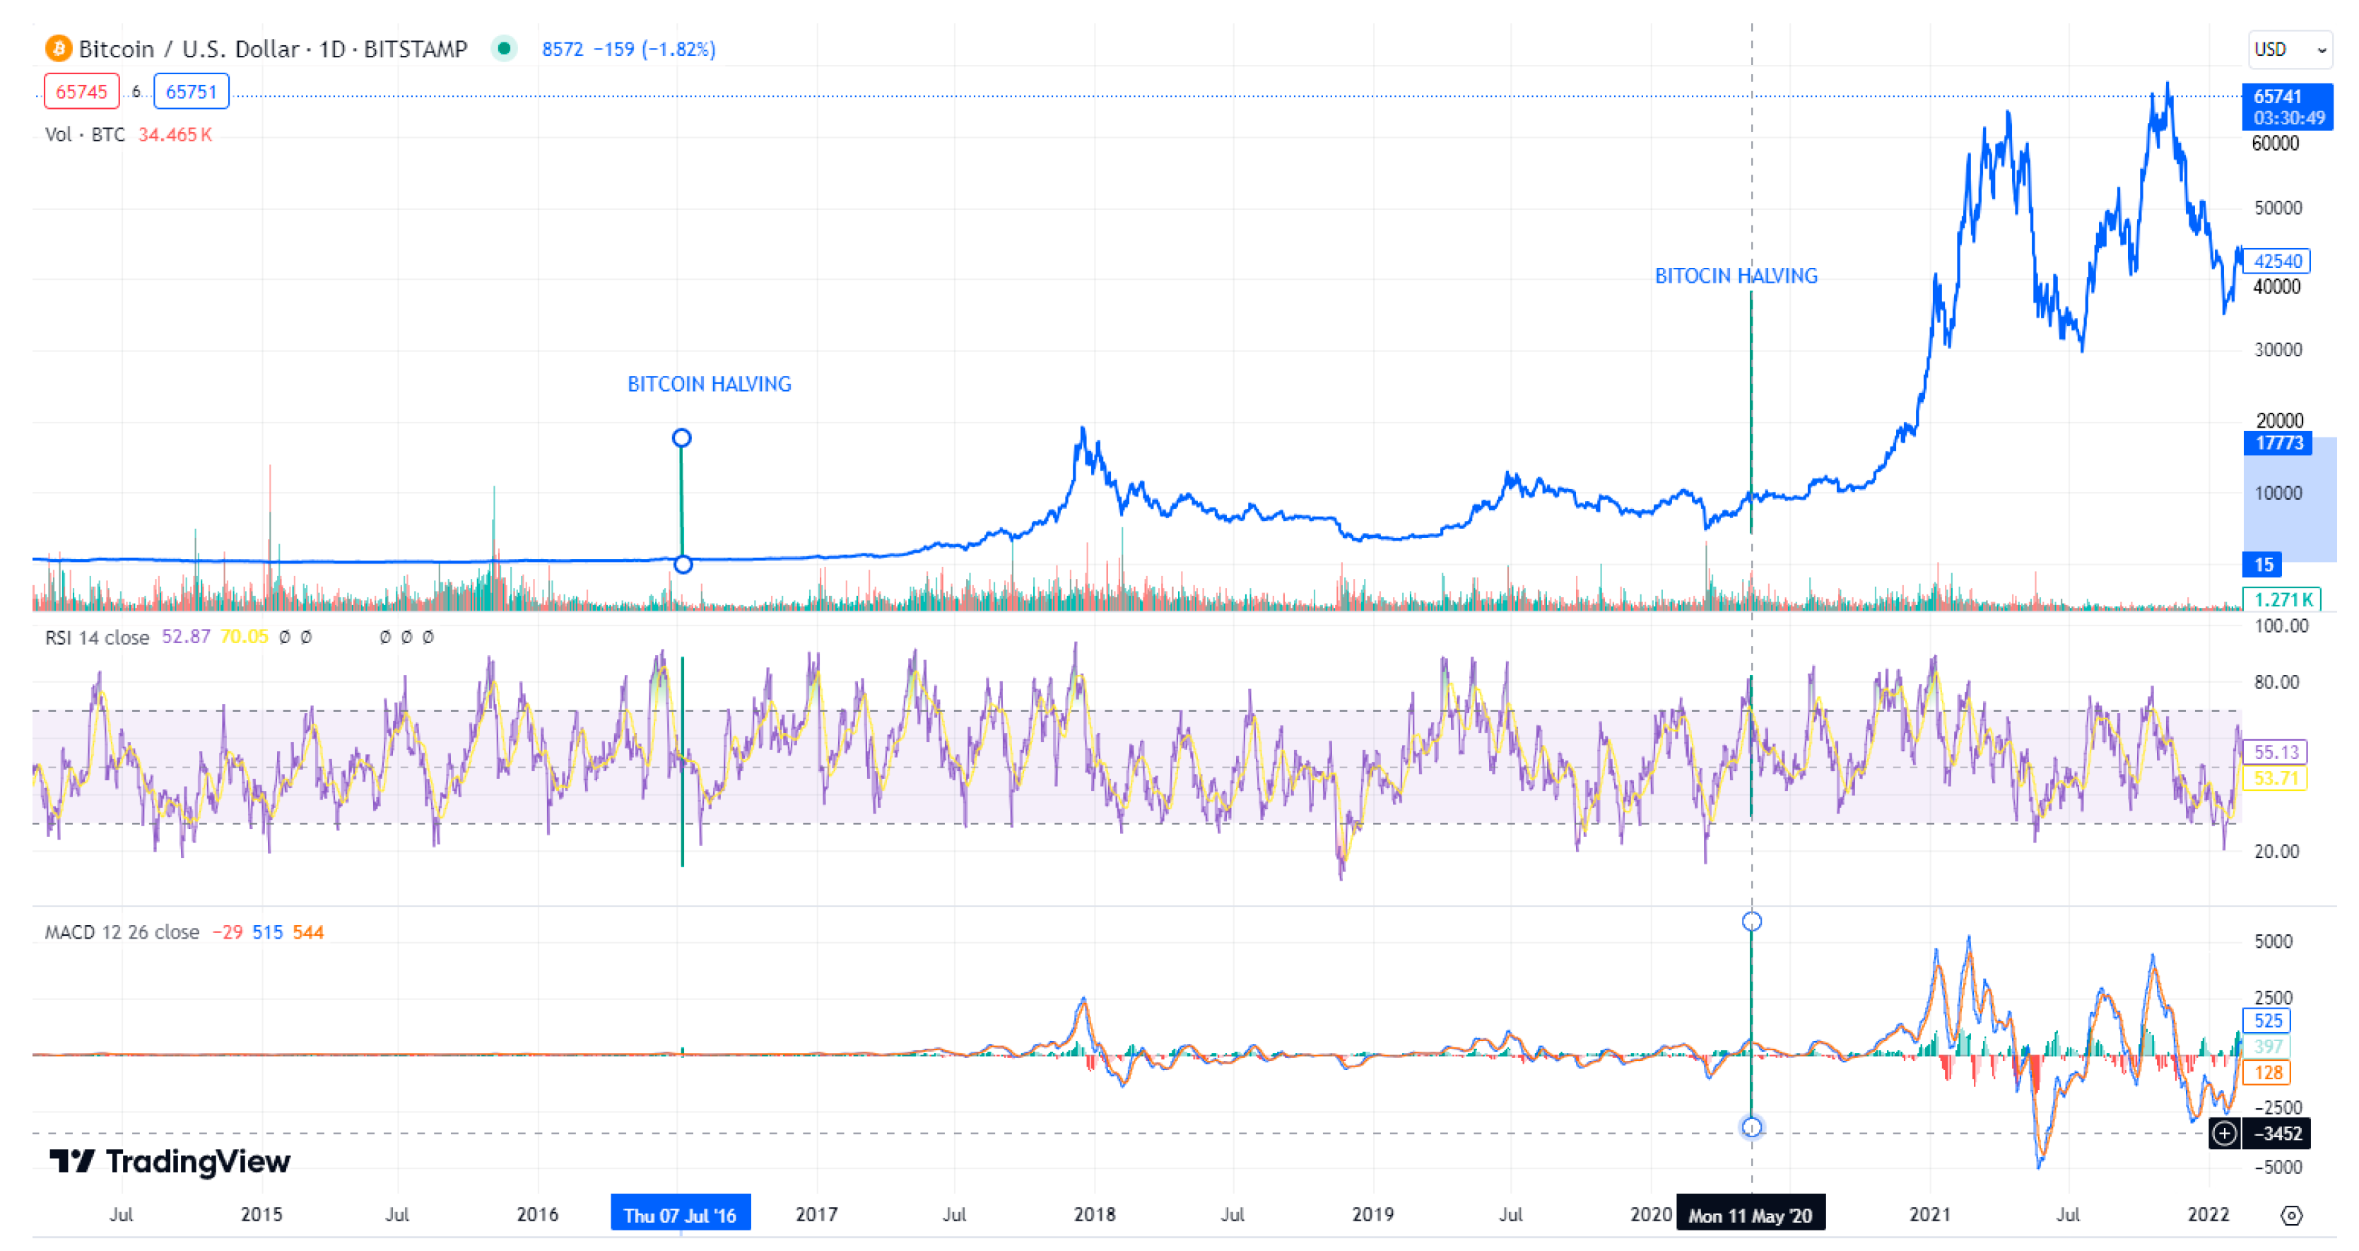Screen dimensions: 2359x1251
Task: Click the Vol · BTC indicator legend
Action: [86, 134]
